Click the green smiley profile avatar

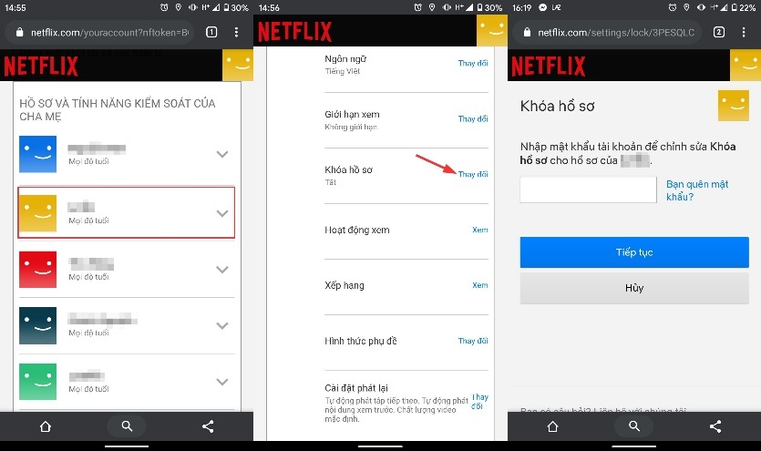(x=37, y=382)
